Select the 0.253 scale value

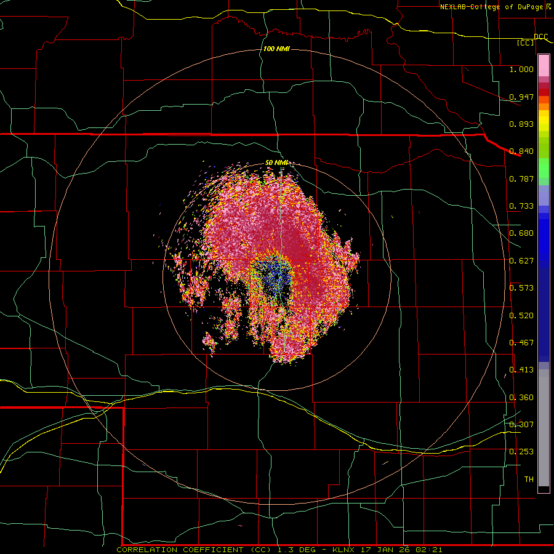[521, 452]
